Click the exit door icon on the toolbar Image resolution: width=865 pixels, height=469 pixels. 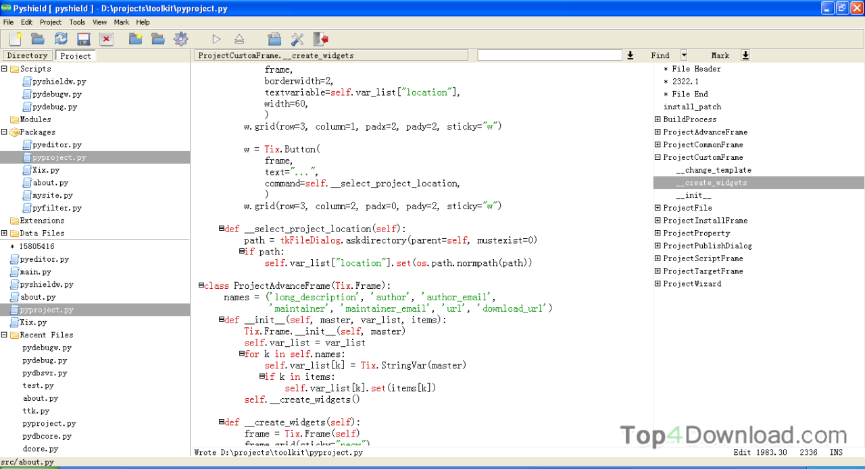click(x=320, y=39)
